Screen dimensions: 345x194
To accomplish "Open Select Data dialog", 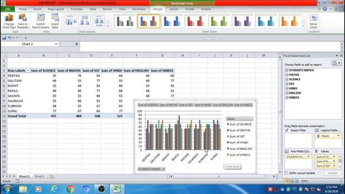I will (x=55, y=22).
